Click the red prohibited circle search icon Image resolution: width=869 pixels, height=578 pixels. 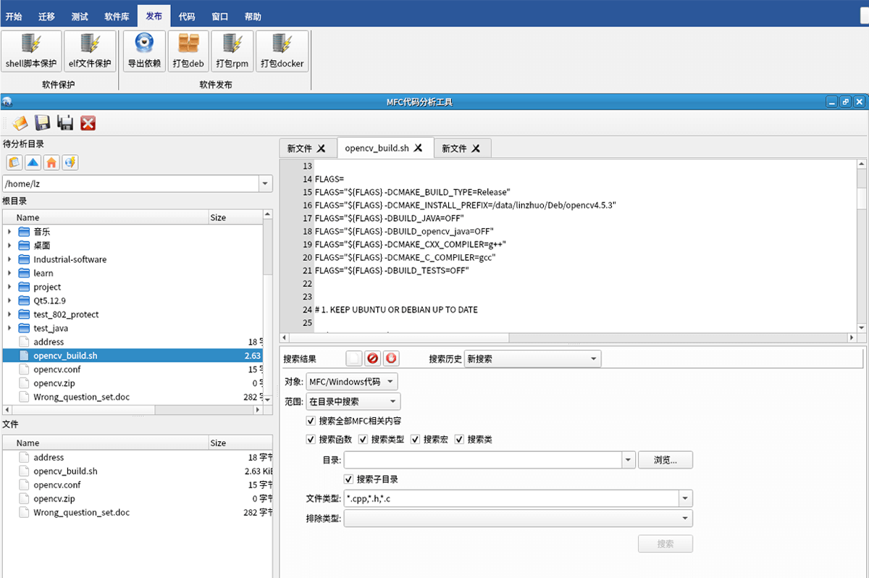pos(373,359)
